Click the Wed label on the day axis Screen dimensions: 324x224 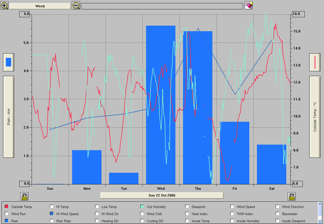coord(161,189)
